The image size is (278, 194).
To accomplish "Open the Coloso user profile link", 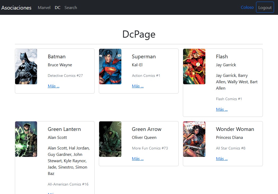I will pos(247,7).
